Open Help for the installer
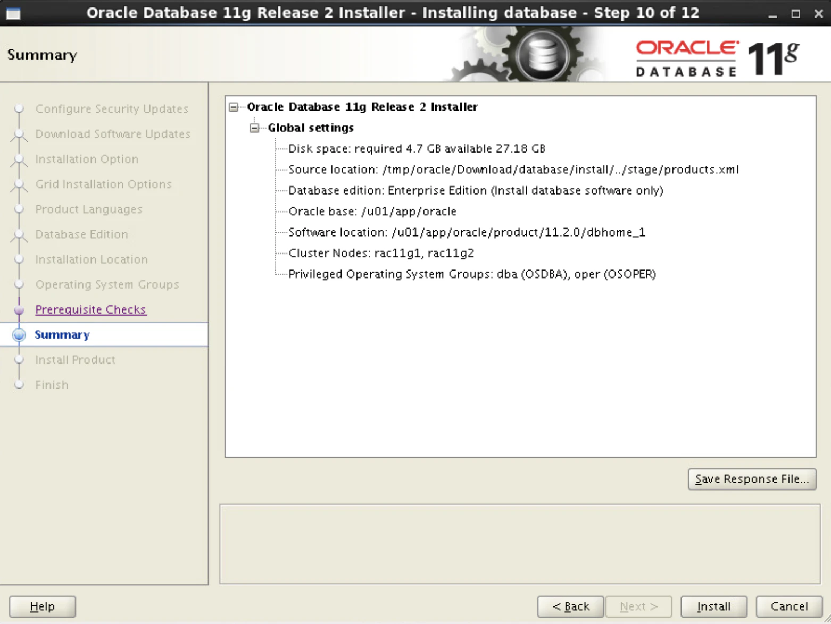 [x=43, y=606]
